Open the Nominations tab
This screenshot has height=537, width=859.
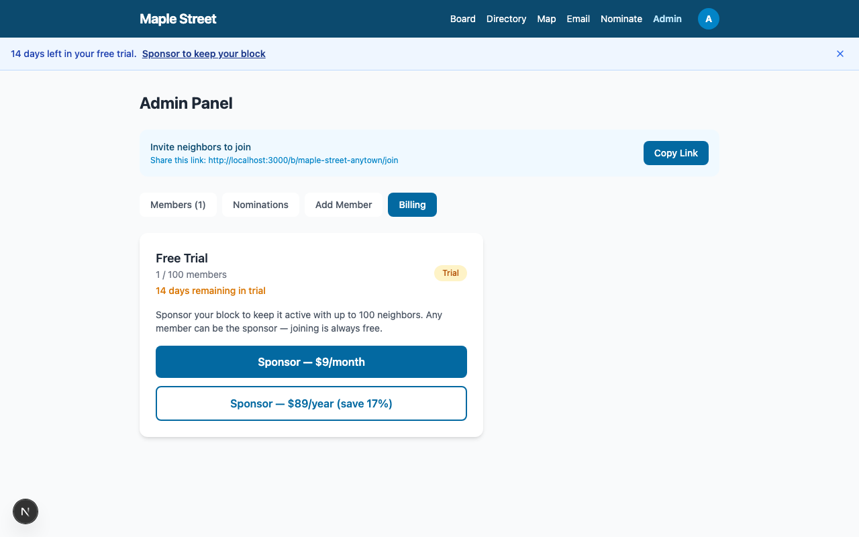pyautogui.click(x=260, y=205)
